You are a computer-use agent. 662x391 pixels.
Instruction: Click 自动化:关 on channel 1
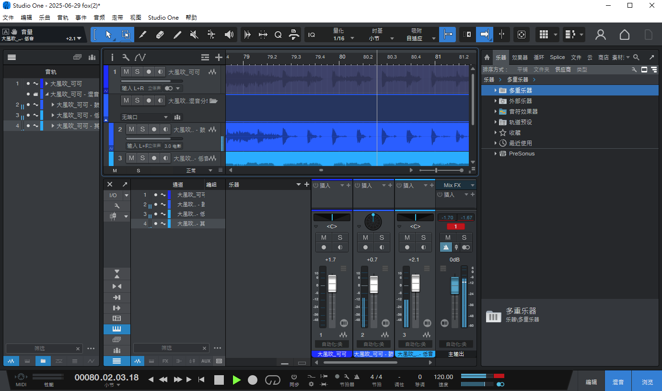coord(332,344)
